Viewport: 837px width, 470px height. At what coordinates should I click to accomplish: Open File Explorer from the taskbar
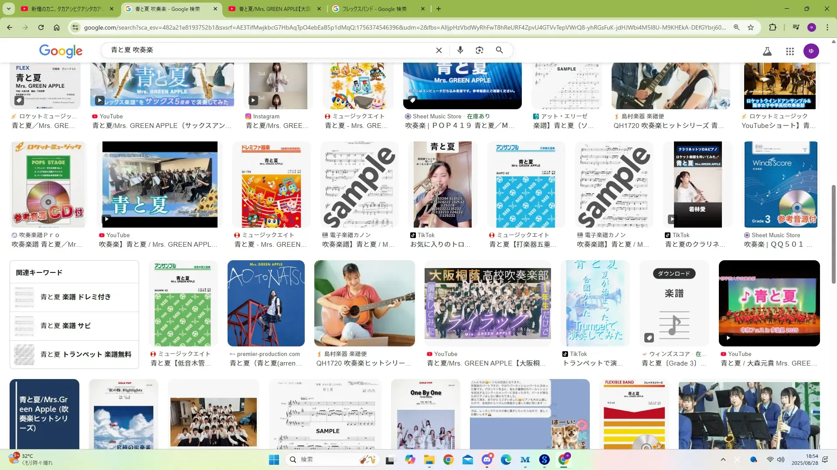(429, 460)
